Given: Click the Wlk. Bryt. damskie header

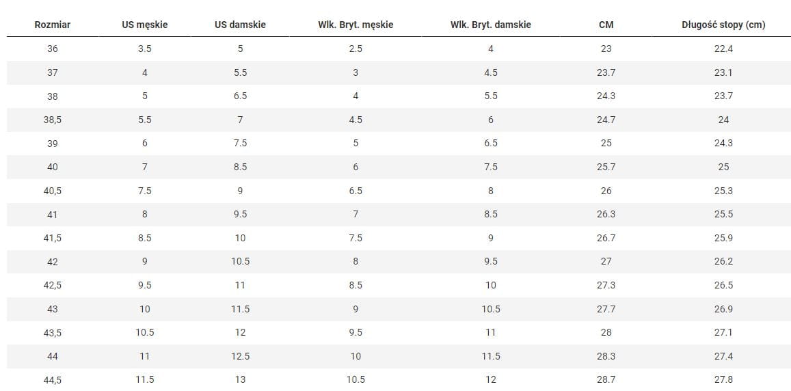Looking at the screenshot, I should click(490, 25).
